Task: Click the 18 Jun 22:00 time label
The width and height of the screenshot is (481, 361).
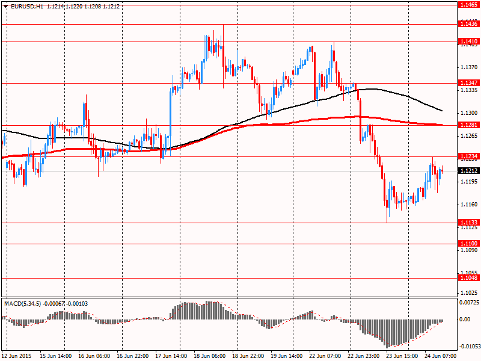Action: point(248,356)
